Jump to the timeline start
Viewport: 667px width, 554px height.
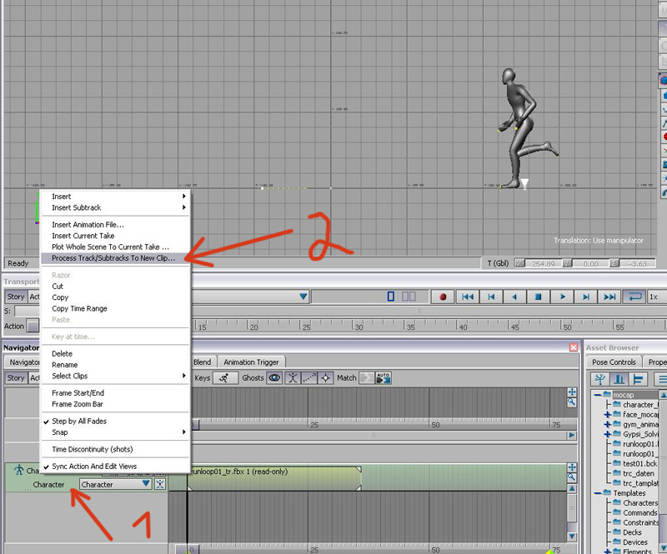468,297
